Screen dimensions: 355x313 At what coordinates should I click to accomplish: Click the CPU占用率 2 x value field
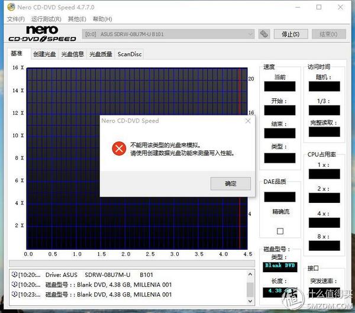coord(324,198)
